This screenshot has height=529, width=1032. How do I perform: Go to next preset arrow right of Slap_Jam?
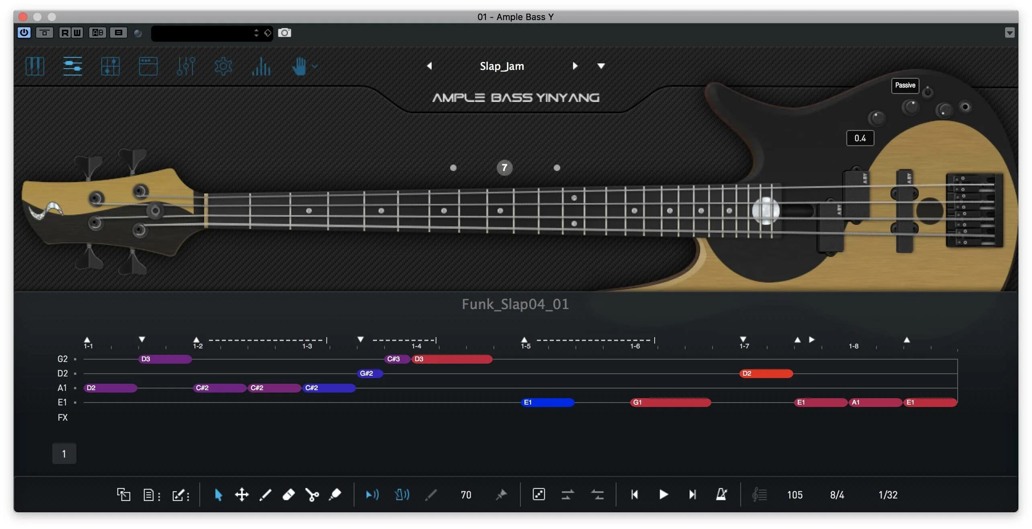[x=575, y=66]
